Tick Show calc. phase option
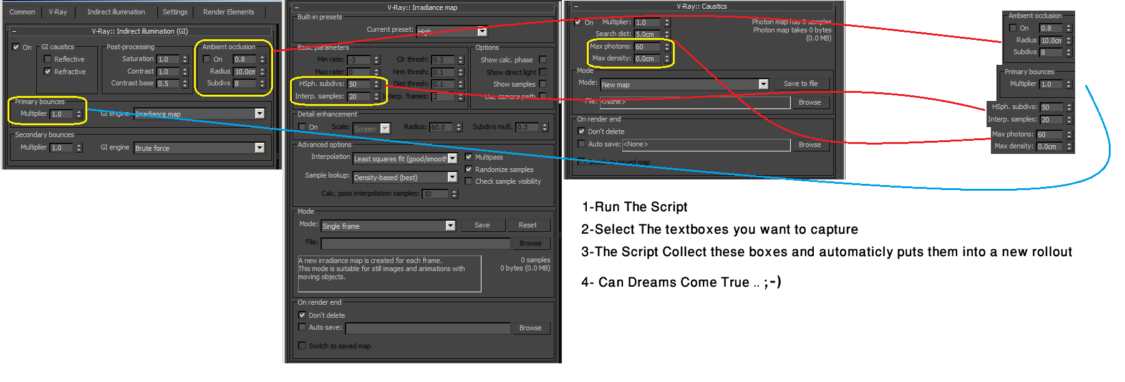Image resolution: width=1125 pixels, height=382 pixels. [x=543, y=60]
